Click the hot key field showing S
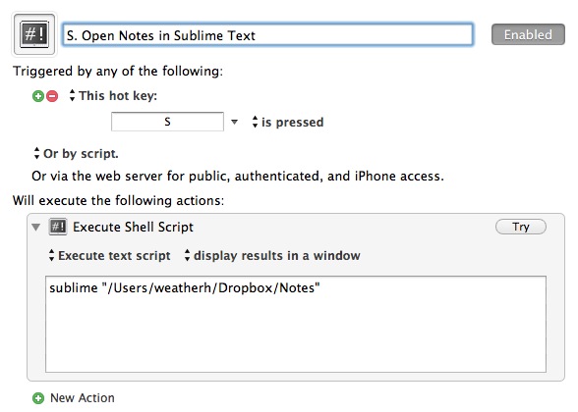 pos(167,122)
